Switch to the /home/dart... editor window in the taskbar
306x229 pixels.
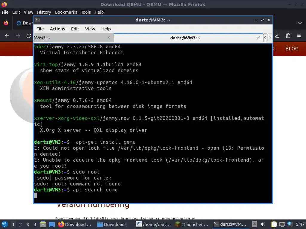[x=154, y=224]
